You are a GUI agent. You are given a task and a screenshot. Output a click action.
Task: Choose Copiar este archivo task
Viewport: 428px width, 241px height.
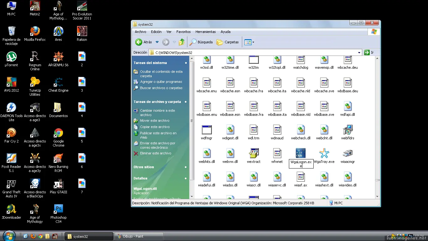point(155,127)
